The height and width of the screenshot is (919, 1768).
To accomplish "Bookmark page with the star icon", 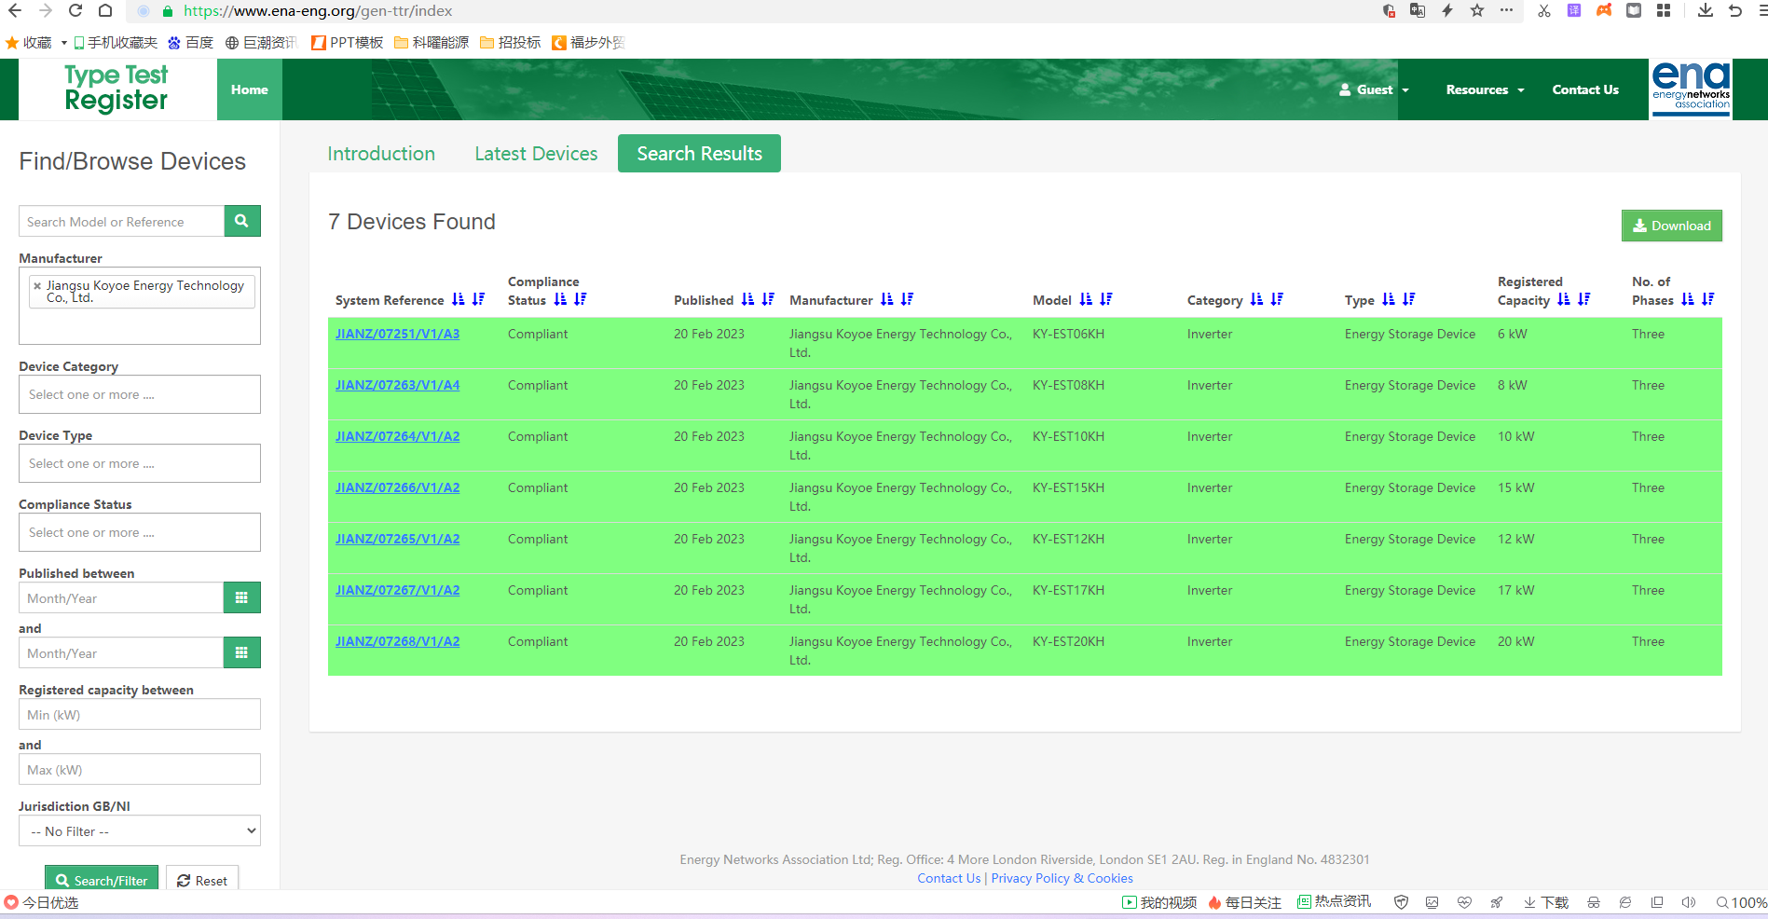I will click(1477, 11).
